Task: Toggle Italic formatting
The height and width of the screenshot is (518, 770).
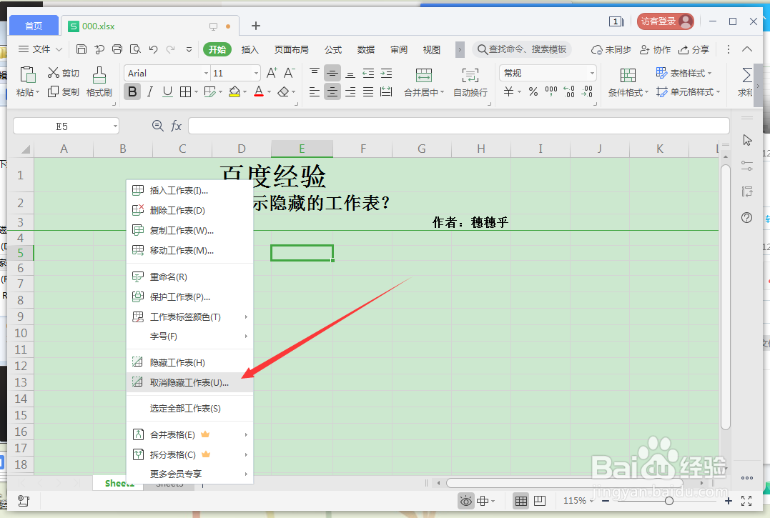Action: [149, 91]
